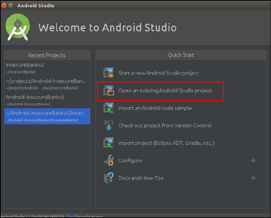This screenshot has height=218, width=271.
Task: Click the path ~/Android-InsecureBankv2/InsecureBankv2
Action: (42, 120)
